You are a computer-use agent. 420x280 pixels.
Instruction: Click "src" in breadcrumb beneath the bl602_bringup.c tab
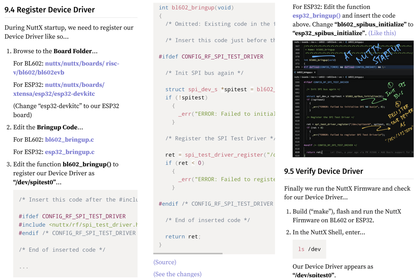coord(340,77)
